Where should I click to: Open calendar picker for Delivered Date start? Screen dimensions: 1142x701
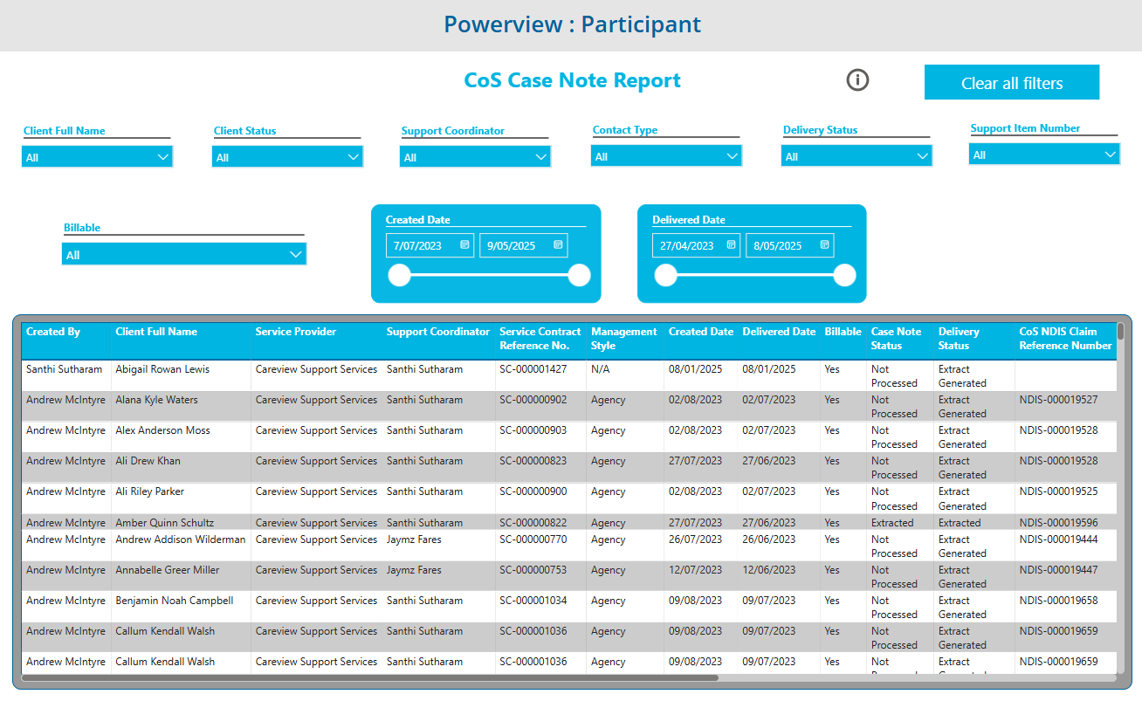click(732, 245)
